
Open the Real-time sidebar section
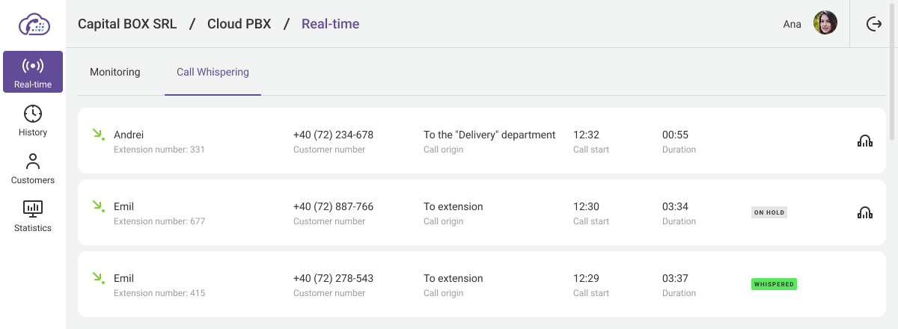[33, 72]
